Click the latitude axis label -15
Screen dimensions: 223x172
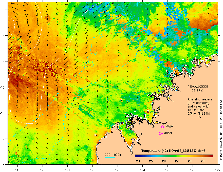click(x=3, y=87)
